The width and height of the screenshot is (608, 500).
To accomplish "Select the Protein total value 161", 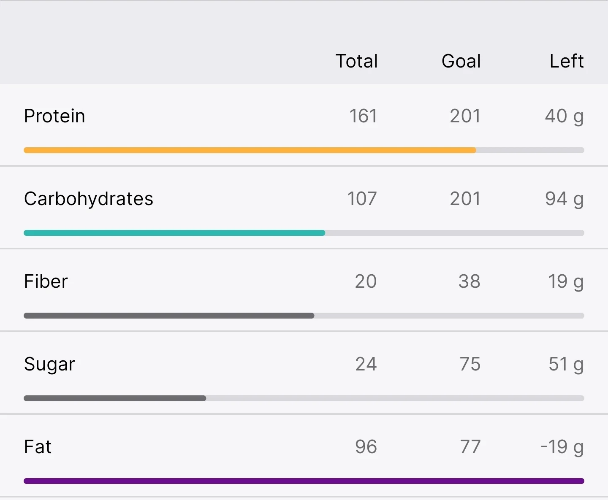I will pyautogui.click(x=363, y=116).
